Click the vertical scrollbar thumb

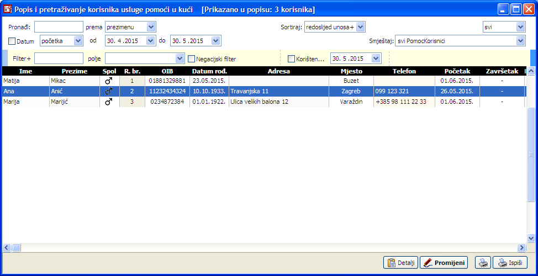click(531, 155)
